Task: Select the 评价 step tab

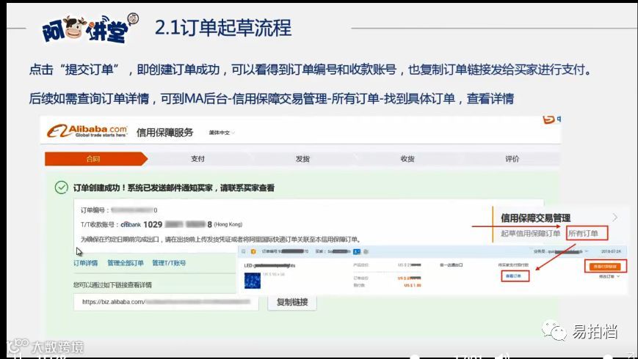Action: pos(512,159)
